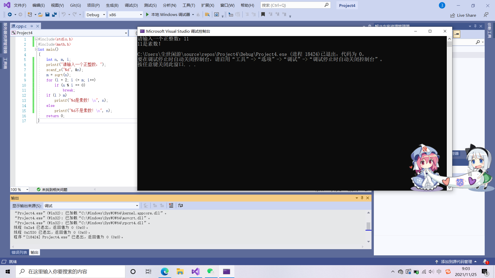The image size is (495, 278).
Task: Toggle word wrap in output panel
Action: coord(180,205)
